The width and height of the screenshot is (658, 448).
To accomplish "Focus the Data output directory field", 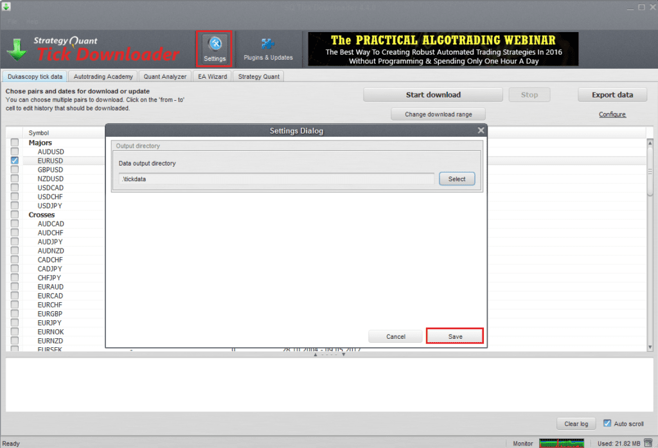I will coord(276,179).
